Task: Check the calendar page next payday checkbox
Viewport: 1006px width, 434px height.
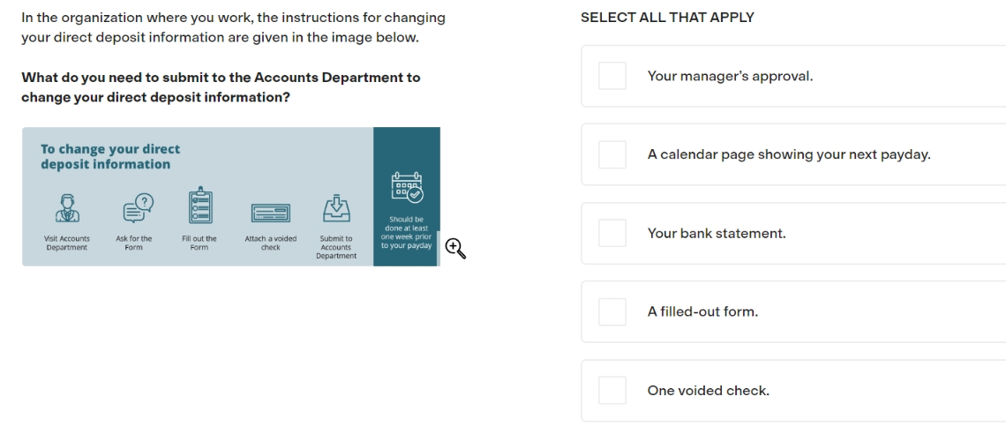Action: 612,154
